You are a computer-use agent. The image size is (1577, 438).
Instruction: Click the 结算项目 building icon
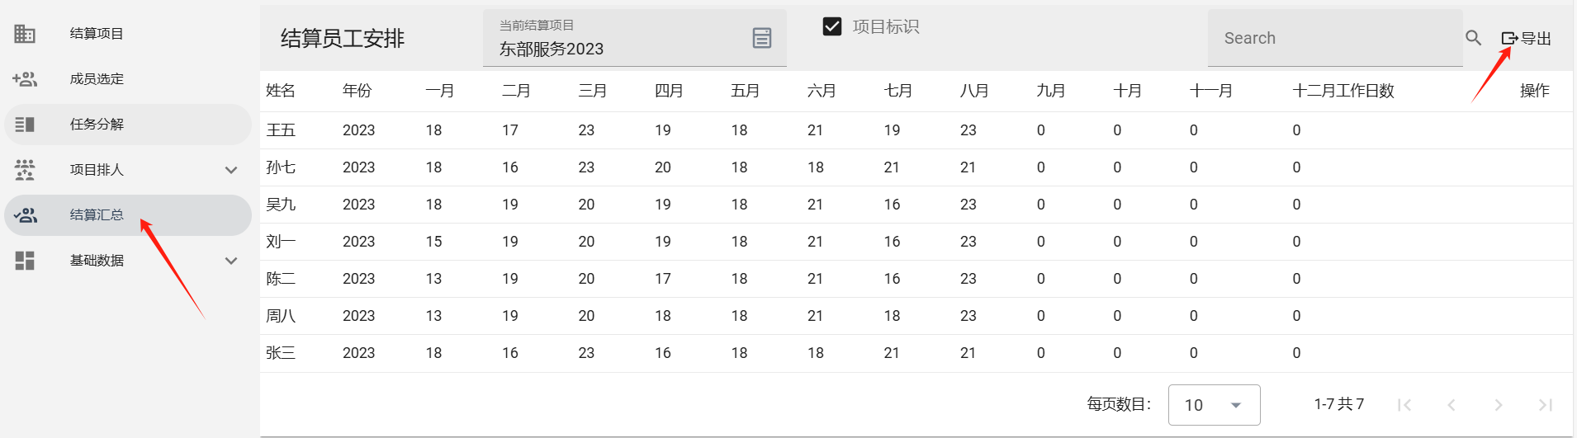pyautogui.click(x=25, y=34)
